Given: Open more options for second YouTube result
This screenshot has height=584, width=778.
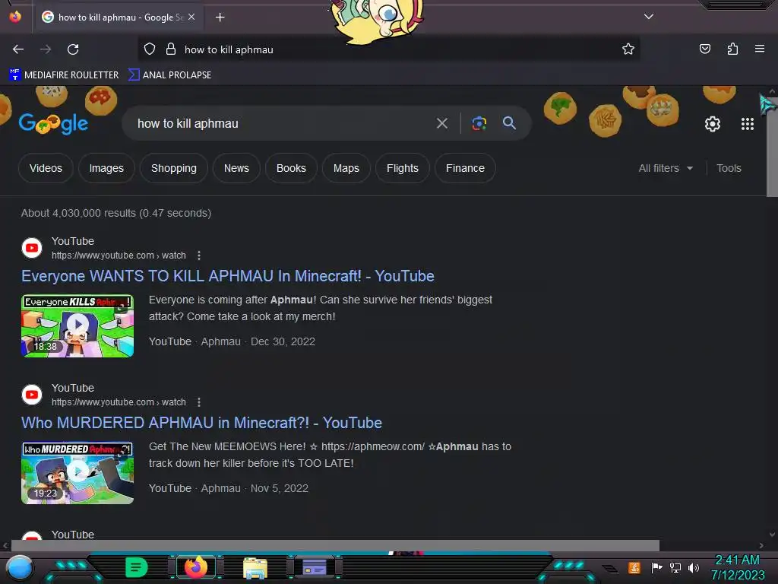Looking at the screenshot, I should pyautogui.click(x=199, y=401).
